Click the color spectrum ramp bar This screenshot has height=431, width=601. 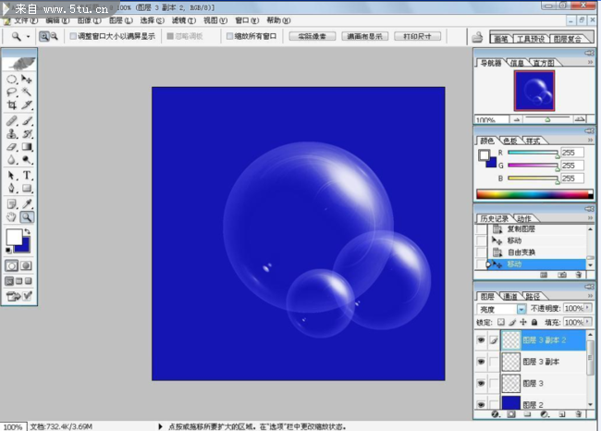[532, 194]
